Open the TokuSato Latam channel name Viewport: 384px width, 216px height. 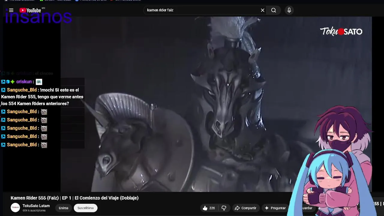[x=36, y=206]
